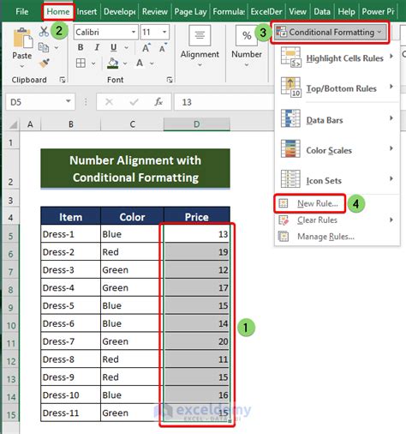Select the Format Painter brush icon
This screenshot has width=406, height=434.
45,63
